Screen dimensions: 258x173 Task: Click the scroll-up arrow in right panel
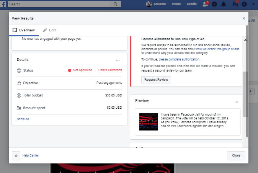point(245,40)
